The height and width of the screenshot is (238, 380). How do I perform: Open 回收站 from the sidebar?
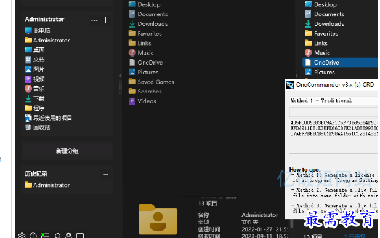[x=38, y=127]
